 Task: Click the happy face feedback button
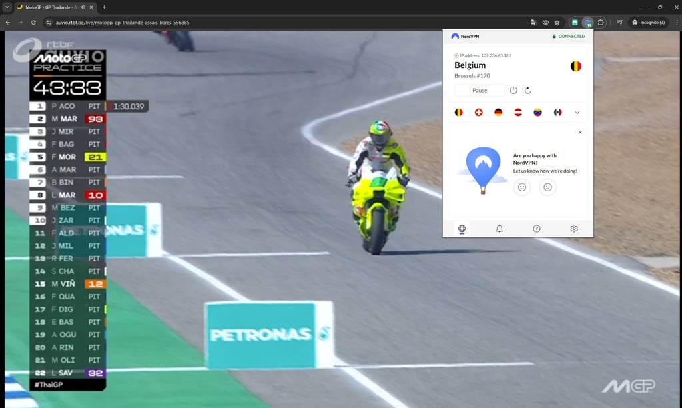click(x=522, y=187)
